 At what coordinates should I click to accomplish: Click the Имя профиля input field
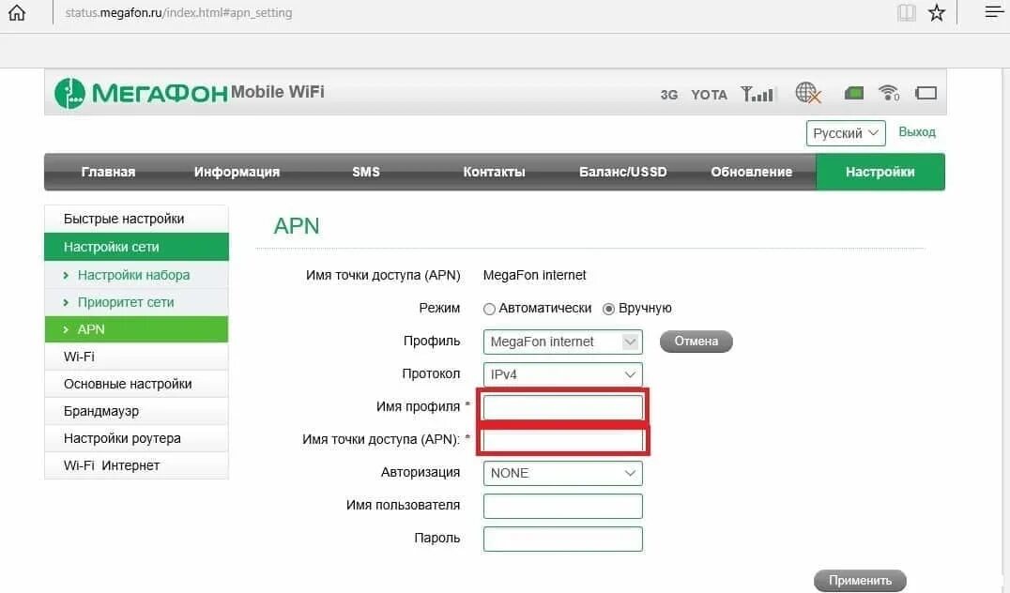click(x=563, y=407)
